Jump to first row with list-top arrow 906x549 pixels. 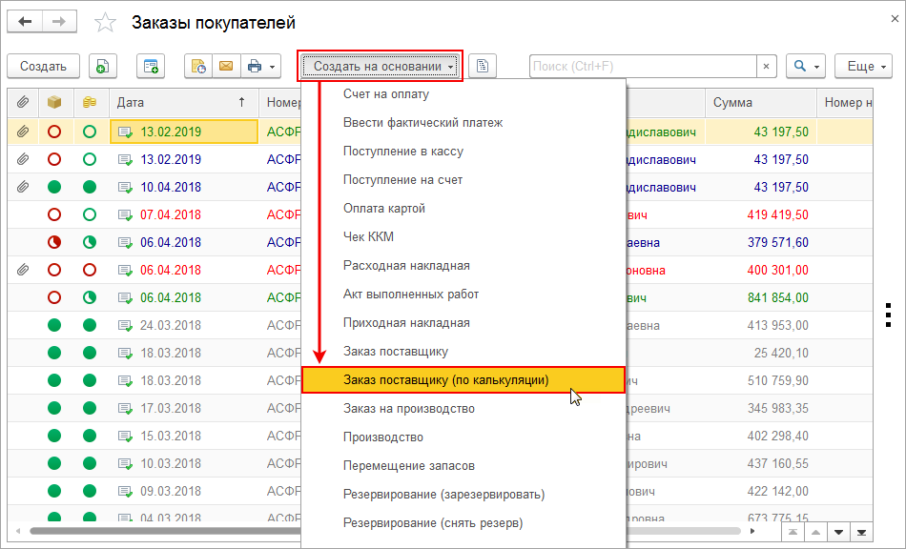pos(793,532)
